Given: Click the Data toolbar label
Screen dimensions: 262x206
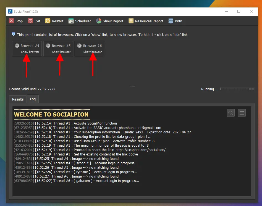Looking at the screenshot, I should (179, 21).
